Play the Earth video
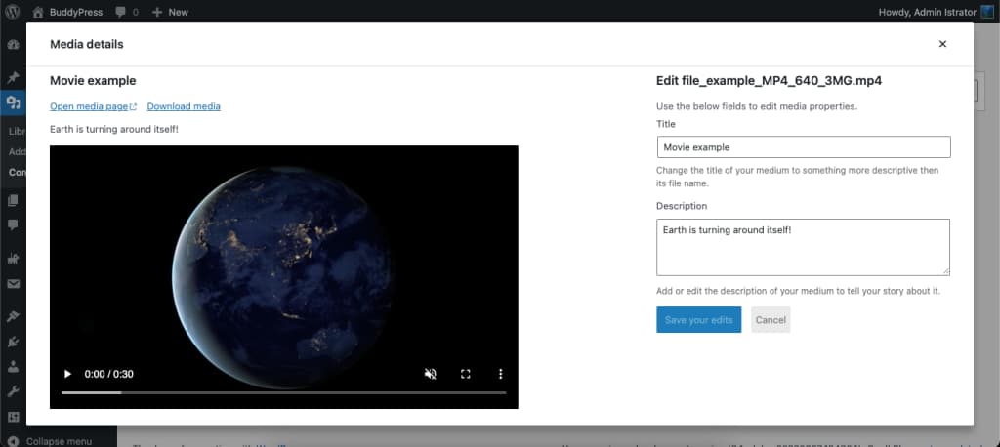 (67, 374)
